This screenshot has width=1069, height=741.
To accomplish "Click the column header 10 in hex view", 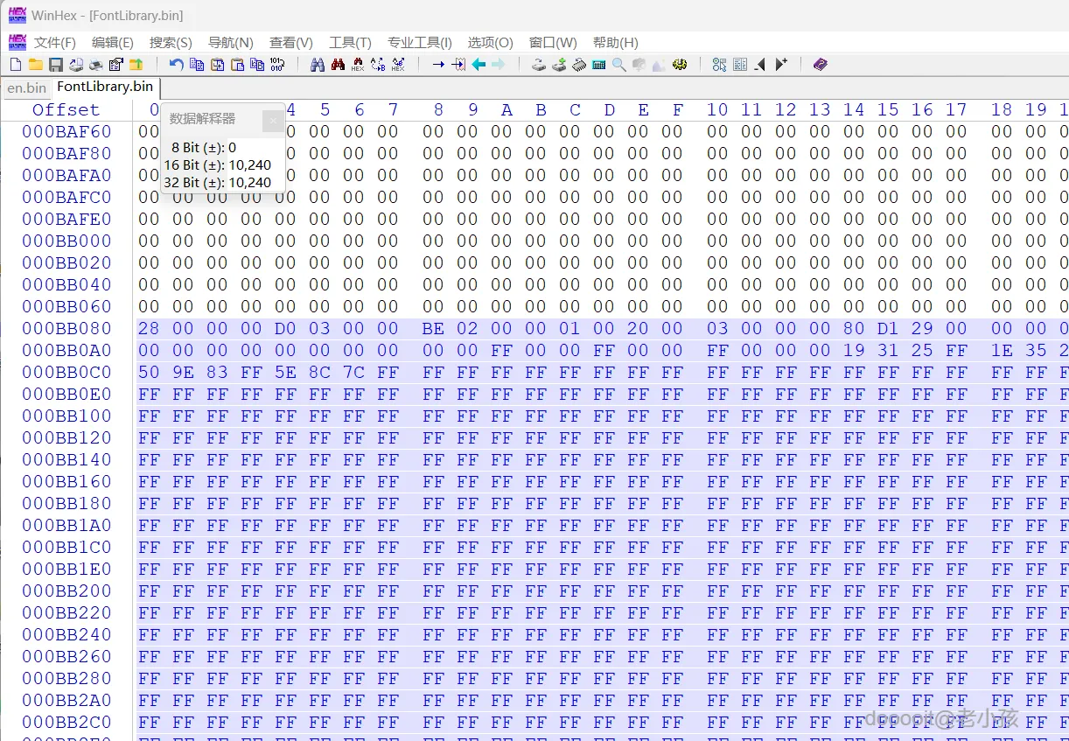I will pos(717,109).
